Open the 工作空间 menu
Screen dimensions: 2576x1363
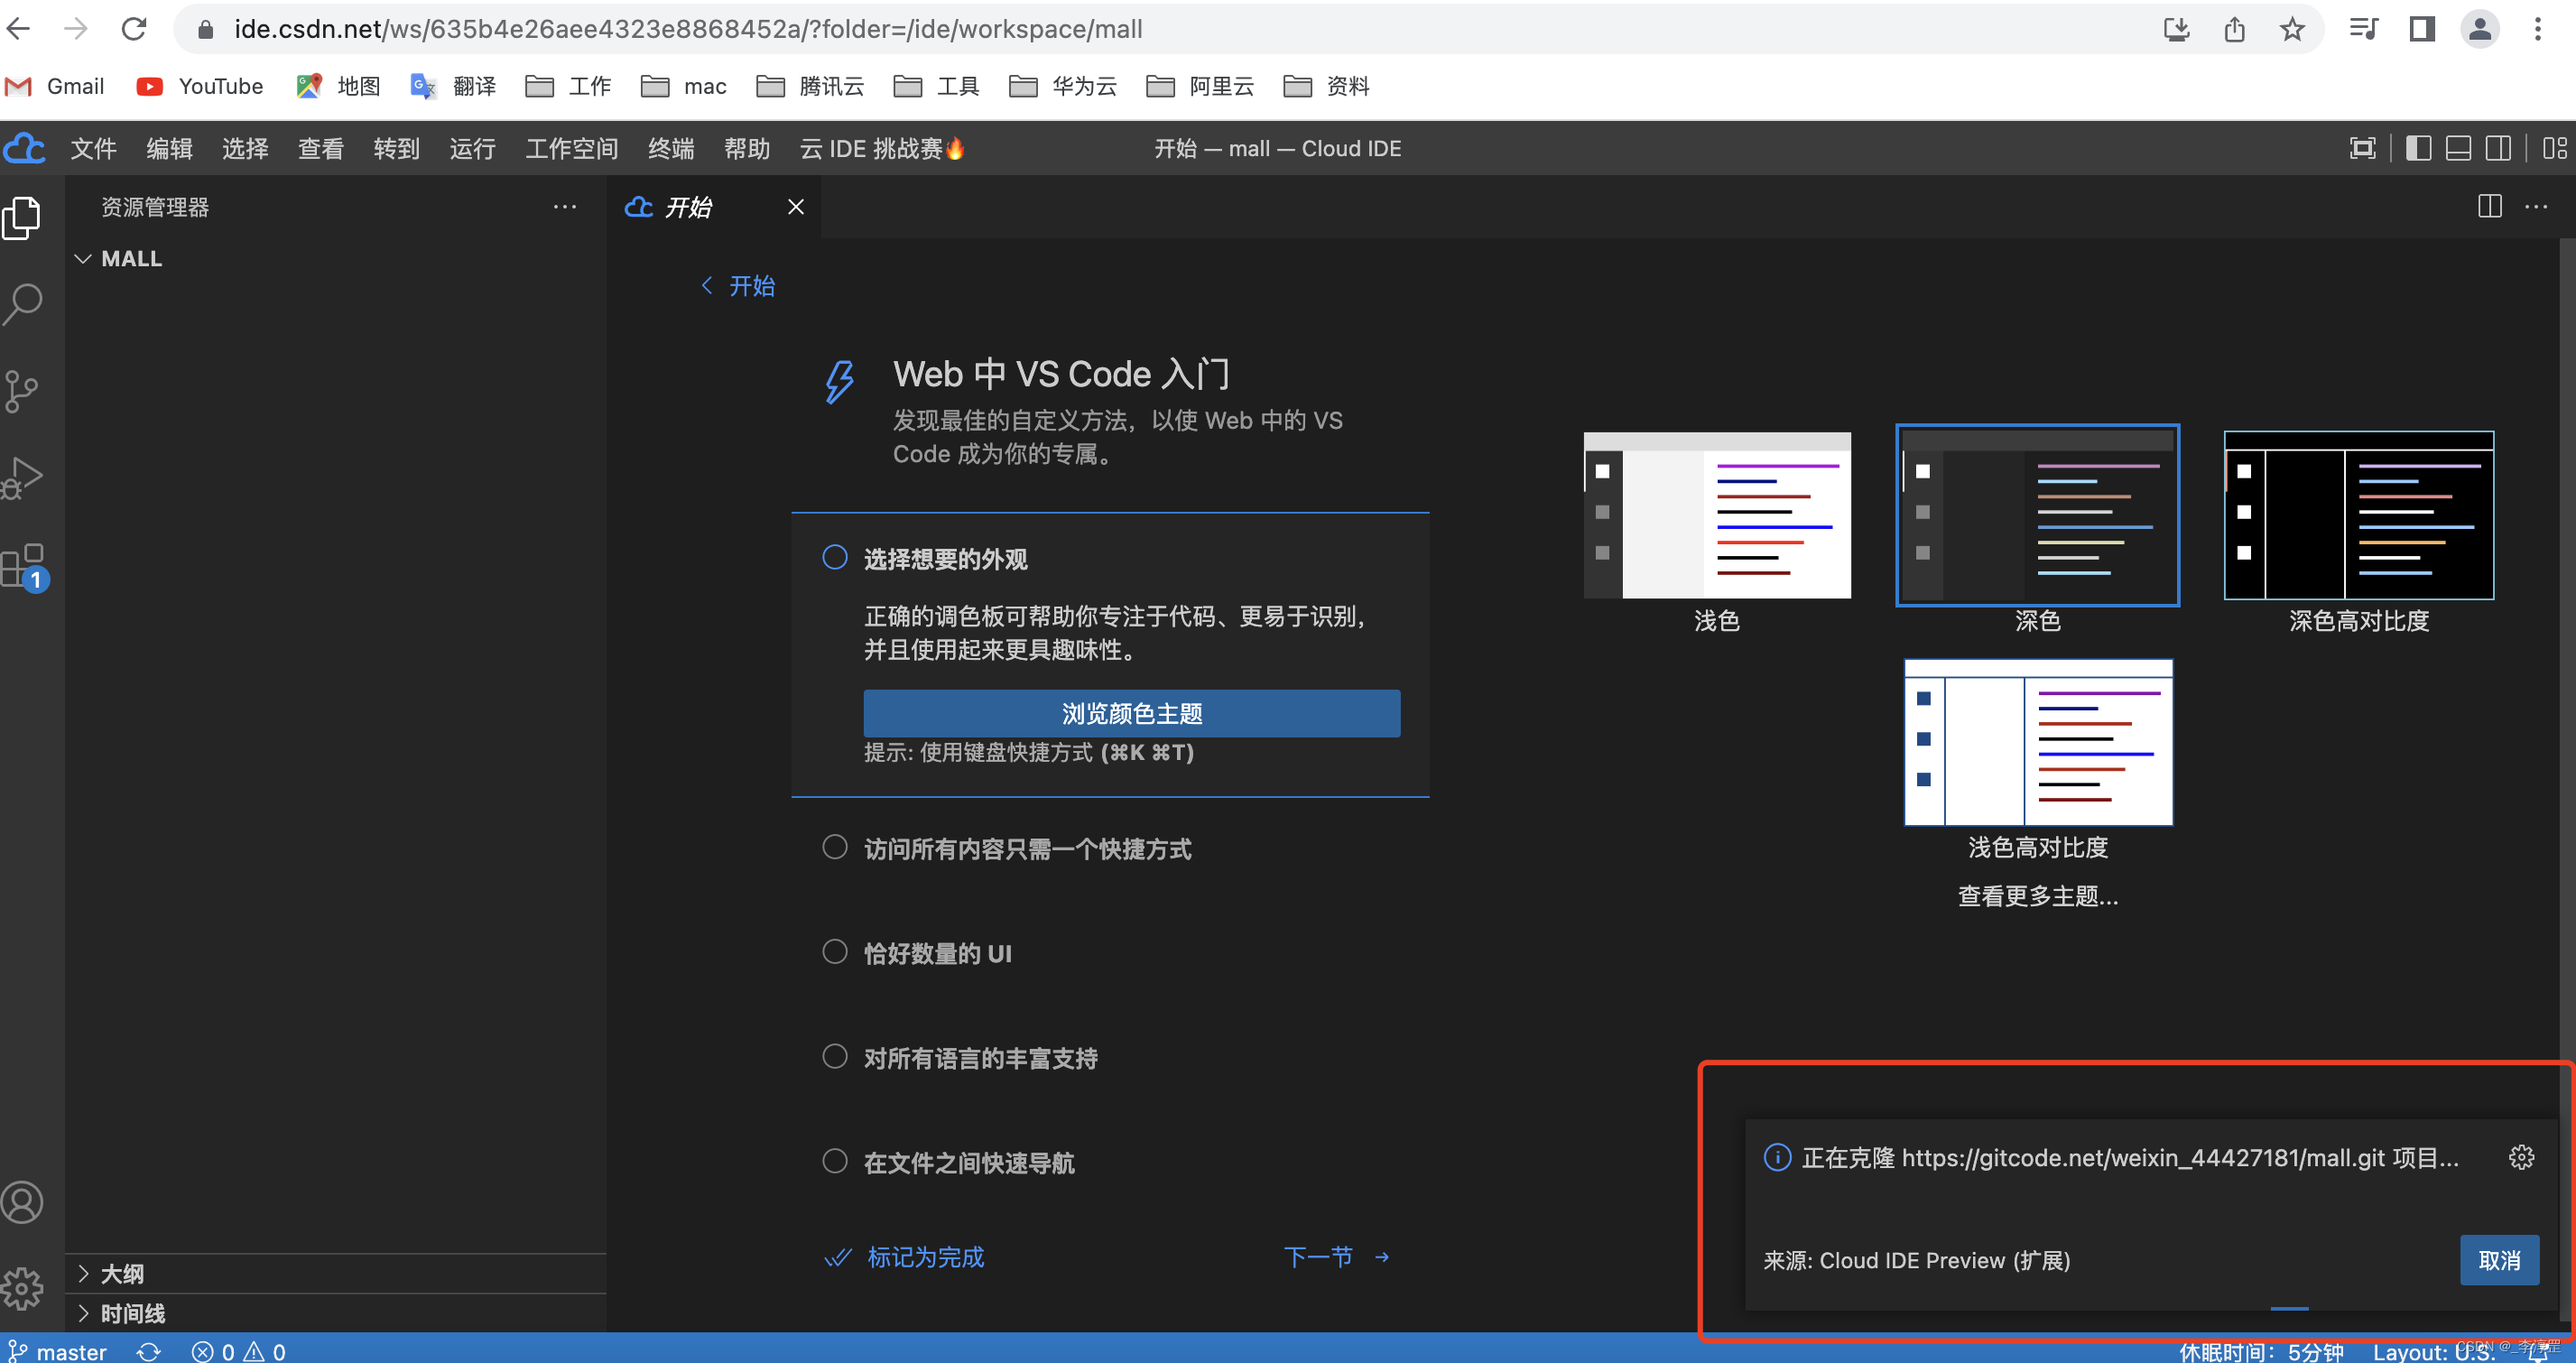point(571,149)
